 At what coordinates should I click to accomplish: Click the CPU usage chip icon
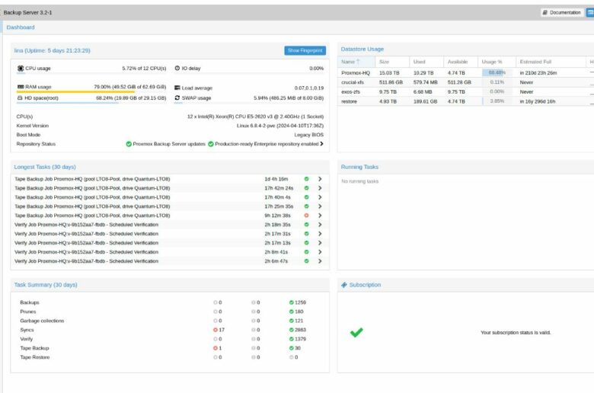[x=21, y=69]
